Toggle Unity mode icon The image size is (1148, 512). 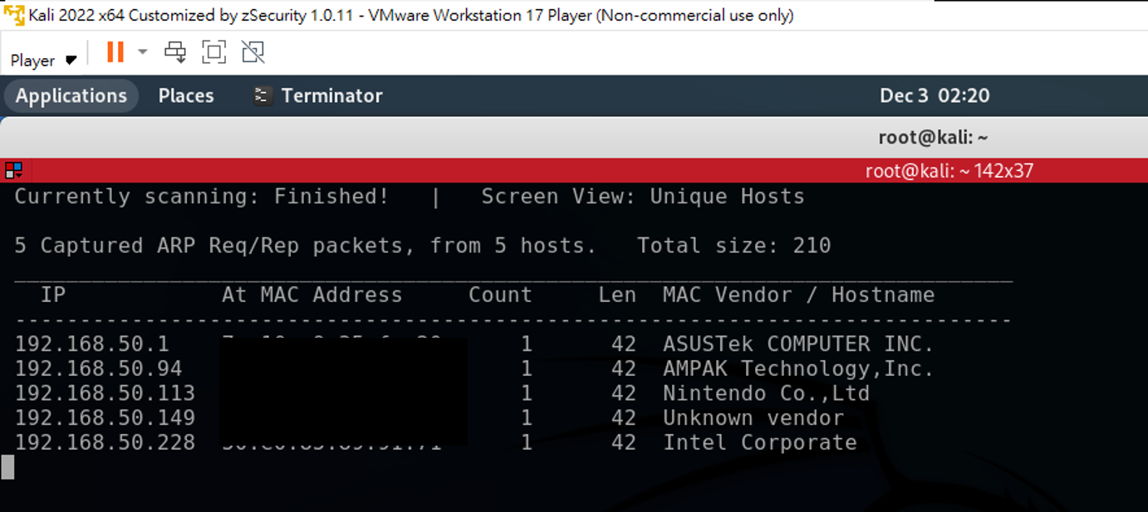point(253,52)
